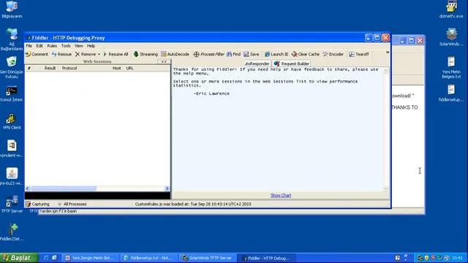Click the Başlat start button
The width and height of the screenshot is (468, 263).
19,258
